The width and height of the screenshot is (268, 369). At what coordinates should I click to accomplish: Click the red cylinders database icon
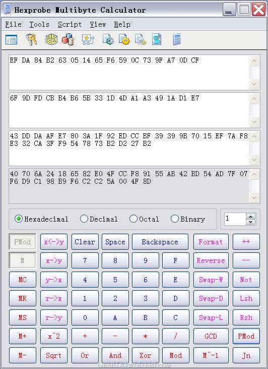(68, 39)
